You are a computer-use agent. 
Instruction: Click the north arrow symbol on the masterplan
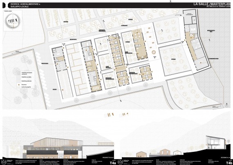(226, 105)
